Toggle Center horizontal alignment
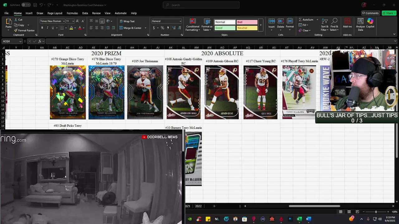This screenshot has height=224, width=399. point(97,28)
